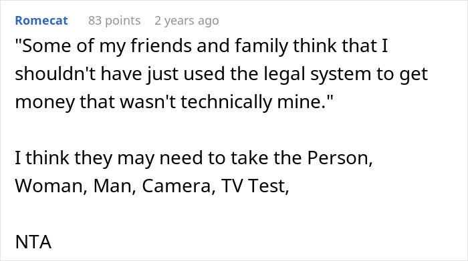Image resolution: width=468 pixels, height=261 pixels.
Task: Click the line "Woman, Man, Camera, TV Test,"
Action: (152, 186)
